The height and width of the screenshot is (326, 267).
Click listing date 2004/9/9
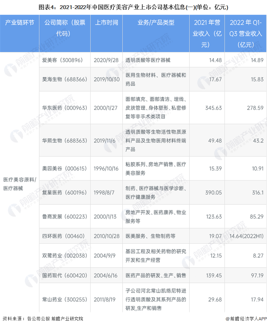point(104,255)
